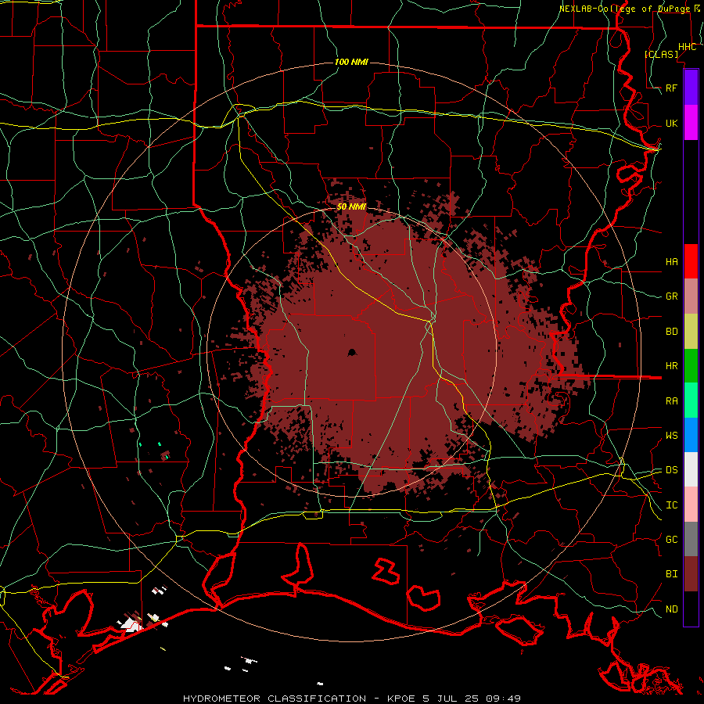Click the 'HA' legend label
The height and width of the screenshot is (704, 704).
(x=671, y=261)
